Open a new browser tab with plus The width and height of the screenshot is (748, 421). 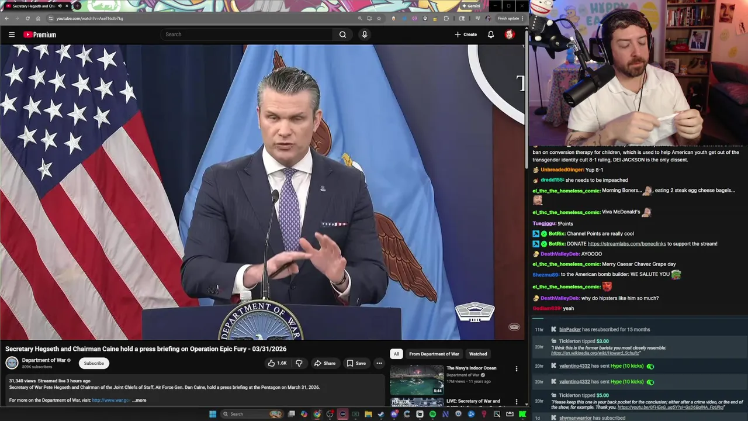77,6
